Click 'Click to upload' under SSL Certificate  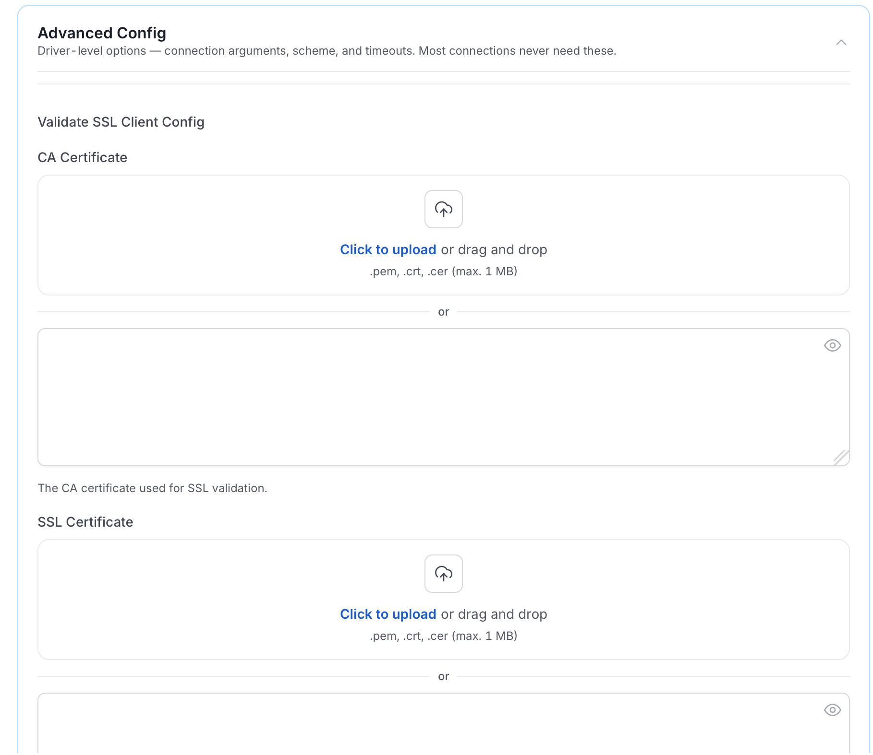(x=388, y=614)
